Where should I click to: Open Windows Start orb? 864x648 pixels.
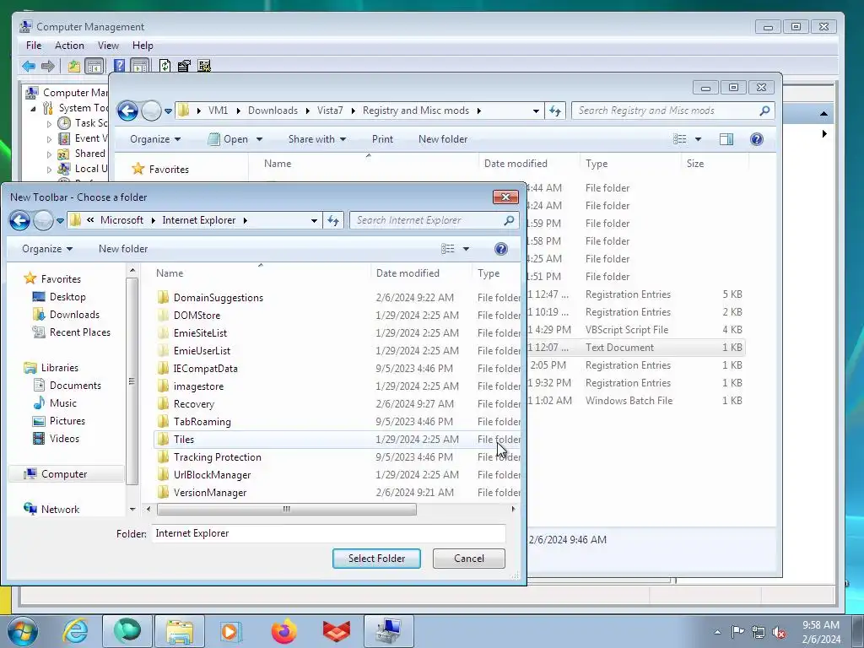tap(23, 631)
